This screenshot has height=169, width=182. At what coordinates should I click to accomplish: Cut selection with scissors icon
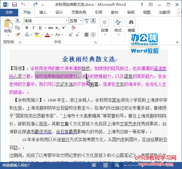coord(18,21)
